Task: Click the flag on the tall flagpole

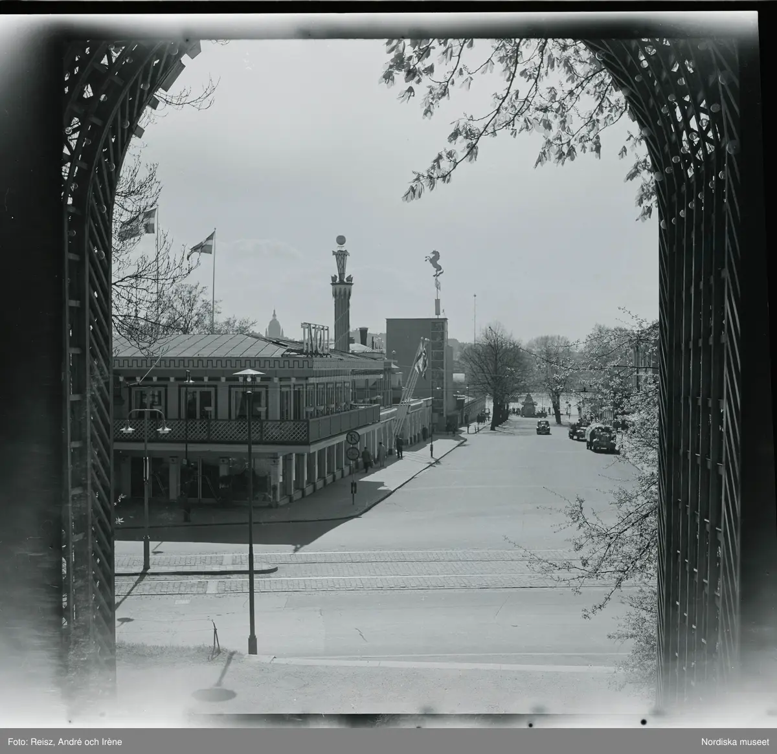Action: [201, 245]
